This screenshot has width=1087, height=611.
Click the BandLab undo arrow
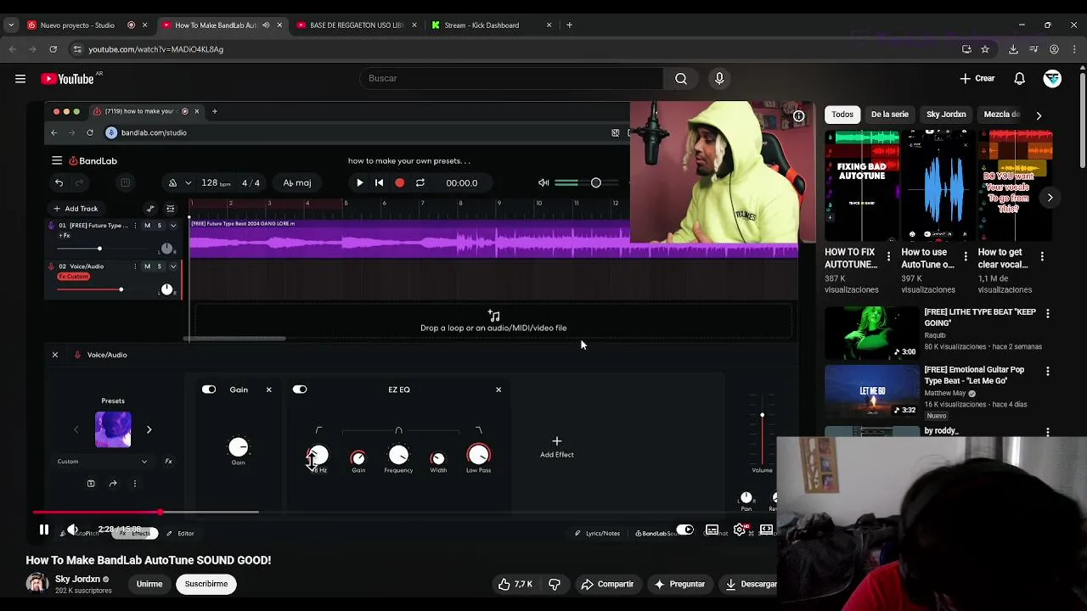(x=59, y=182)
